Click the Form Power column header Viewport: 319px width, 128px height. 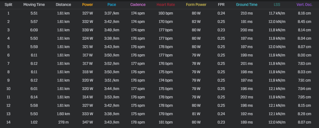(196, 5)
